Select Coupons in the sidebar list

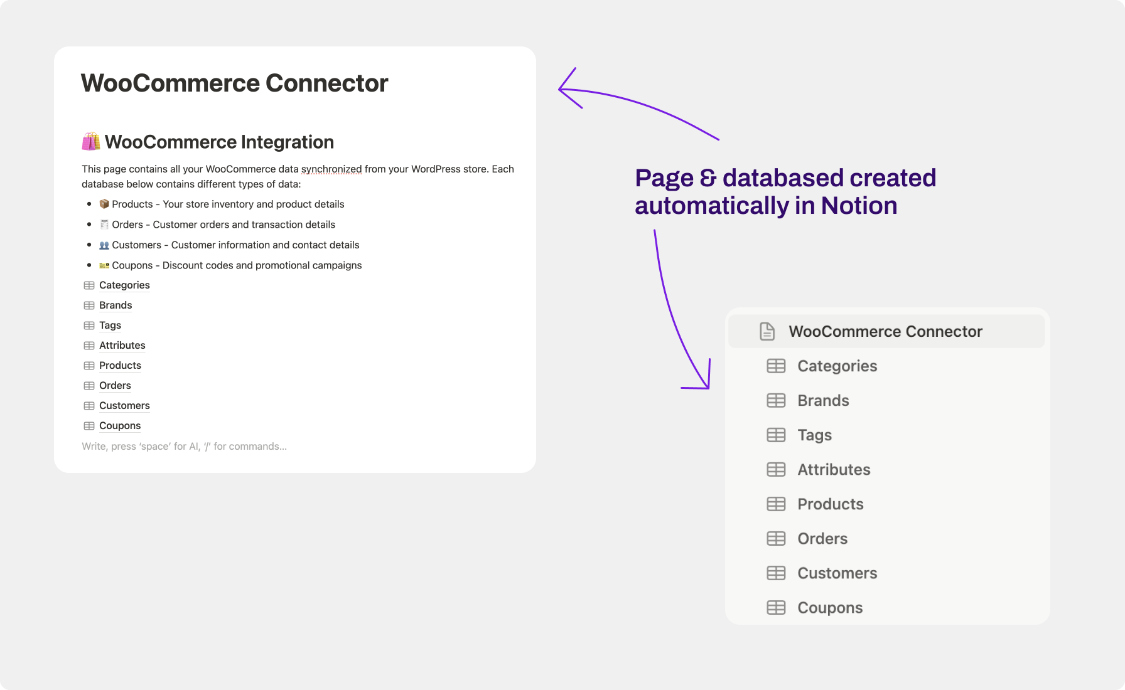point(829,607)
